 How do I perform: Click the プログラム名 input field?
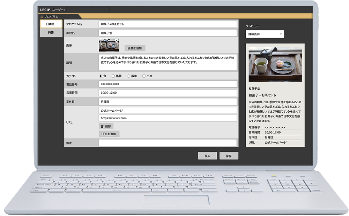[168, 24]
